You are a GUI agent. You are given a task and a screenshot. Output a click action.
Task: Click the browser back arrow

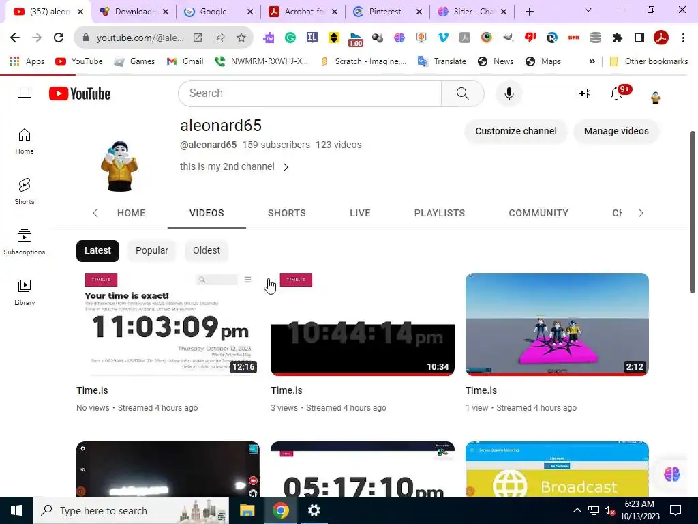(x=15, y=38)
